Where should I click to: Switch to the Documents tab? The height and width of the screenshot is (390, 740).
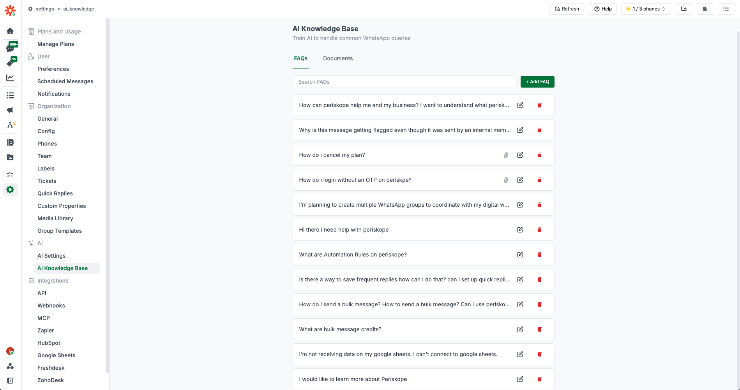[x=337, y=58]
